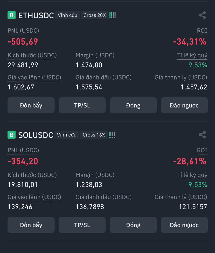
Task: Tap Tỉ lệ ký quỹ label on SOLUSDC
Action: 192,175
